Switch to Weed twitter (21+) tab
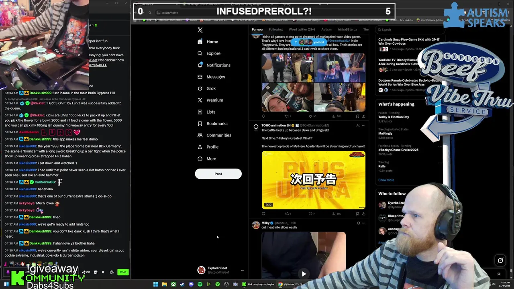Viewport: 514px width, 289px height. coord(302,29)
